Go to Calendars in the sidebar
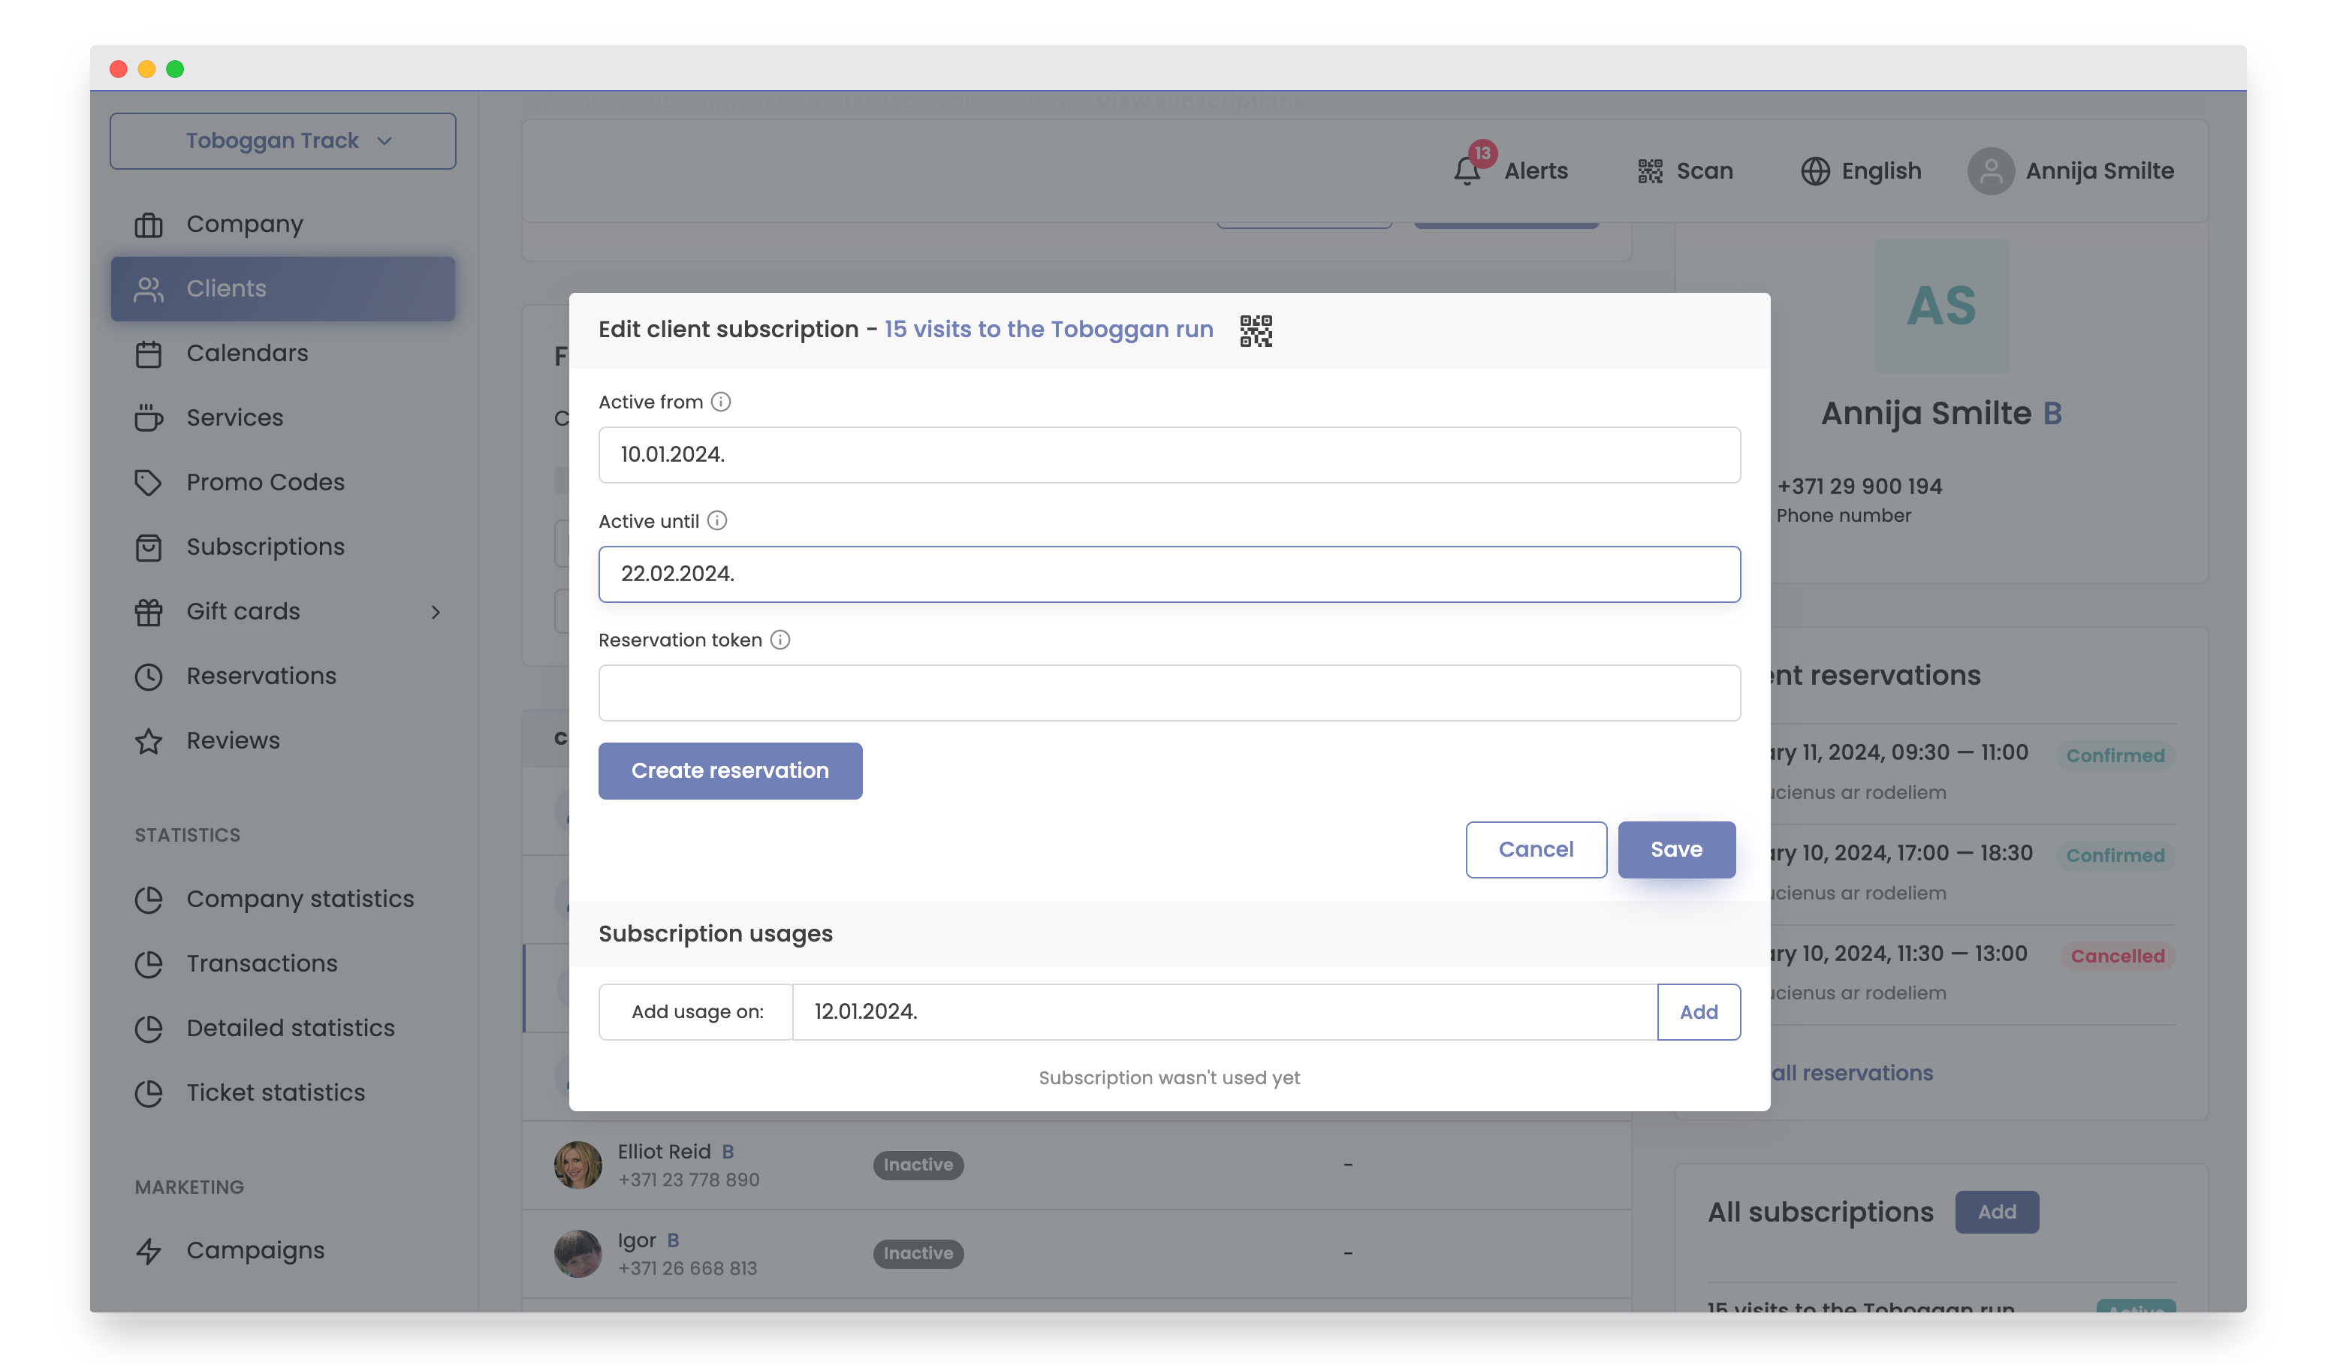 click(x=246, y=354)
